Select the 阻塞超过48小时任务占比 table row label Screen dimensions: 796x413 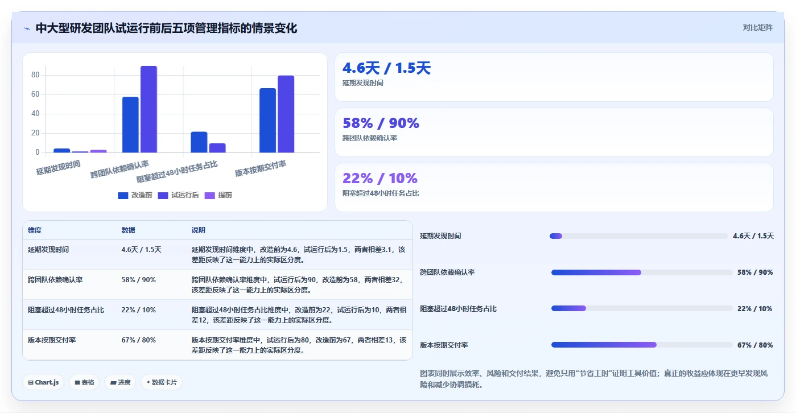coord(66,310)
